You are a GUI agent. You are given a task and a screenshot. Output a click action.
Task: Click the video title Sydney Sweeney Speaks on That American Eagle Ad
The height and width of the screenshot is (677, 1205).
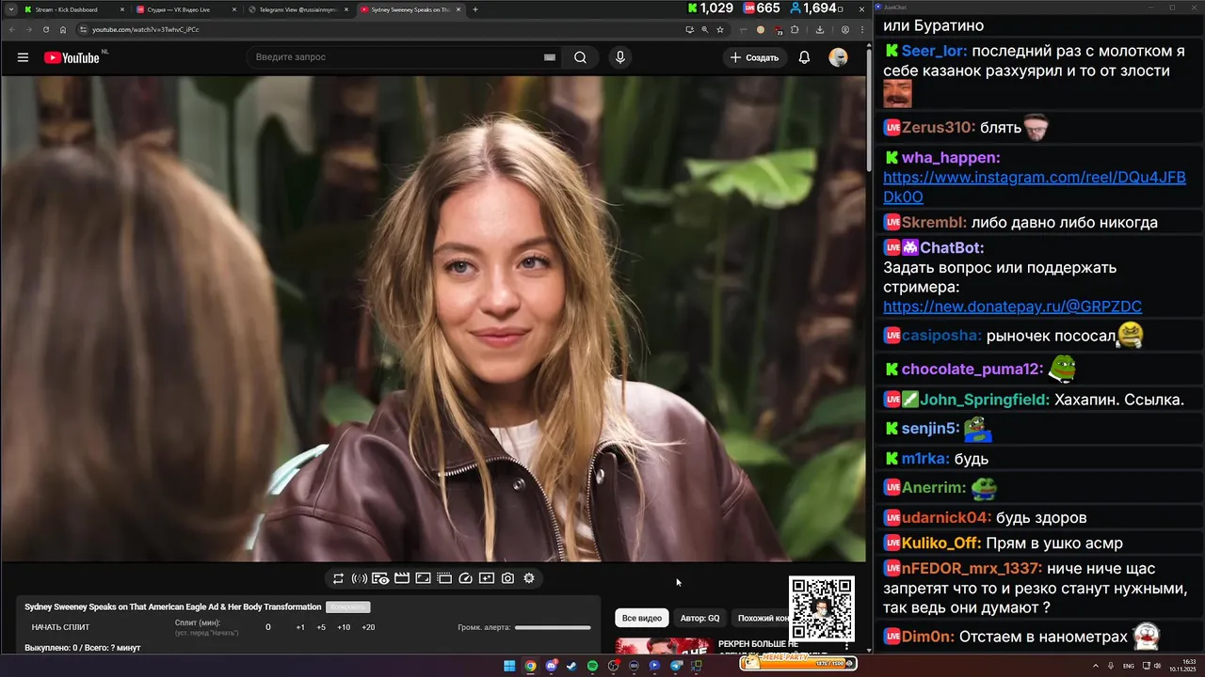click(x=173, y=607)
